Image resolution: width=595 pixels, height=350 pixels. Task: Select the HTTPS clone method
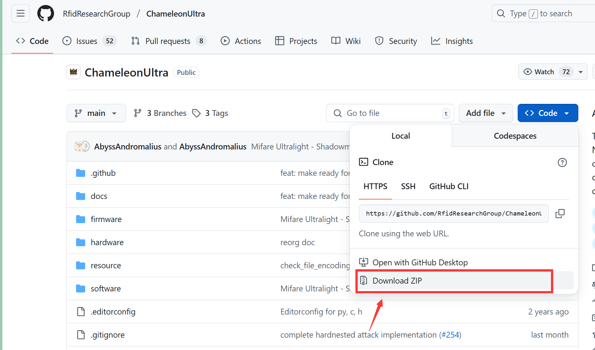[x=375, y=186]
